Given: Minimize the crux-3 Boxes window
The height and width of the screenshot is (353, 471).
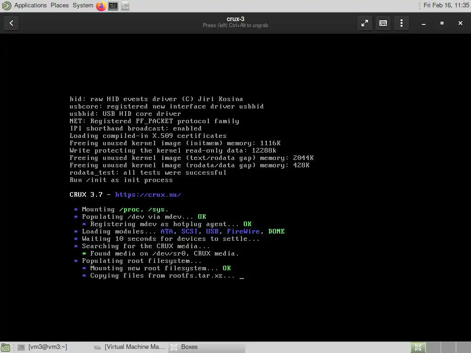Looking at the screenshot, I should [424, 23].
